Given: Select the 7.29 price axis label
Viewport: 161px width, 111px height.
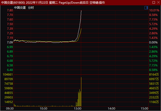Looking at the screenshot, I should click(10, 33).
